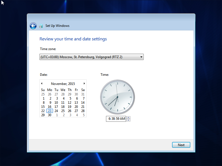Pick November 16 in the calendar

(x=50, y=107)
